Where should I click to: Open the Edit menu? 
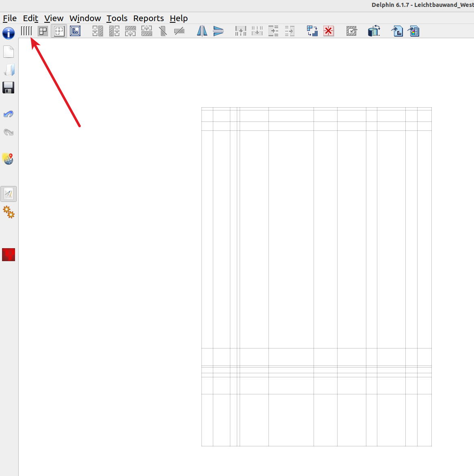point(31,18)
